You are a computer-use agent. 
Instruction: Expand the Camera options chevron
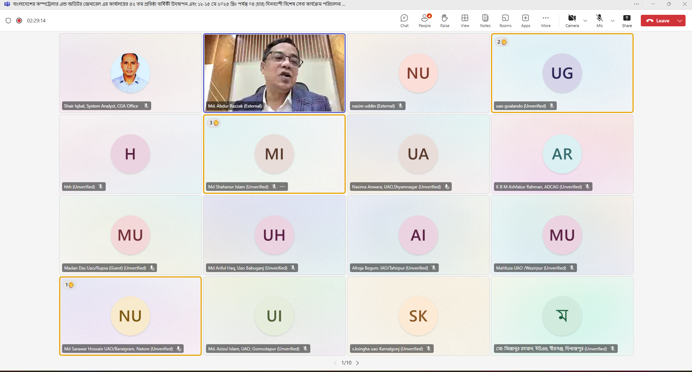[585, 21]
